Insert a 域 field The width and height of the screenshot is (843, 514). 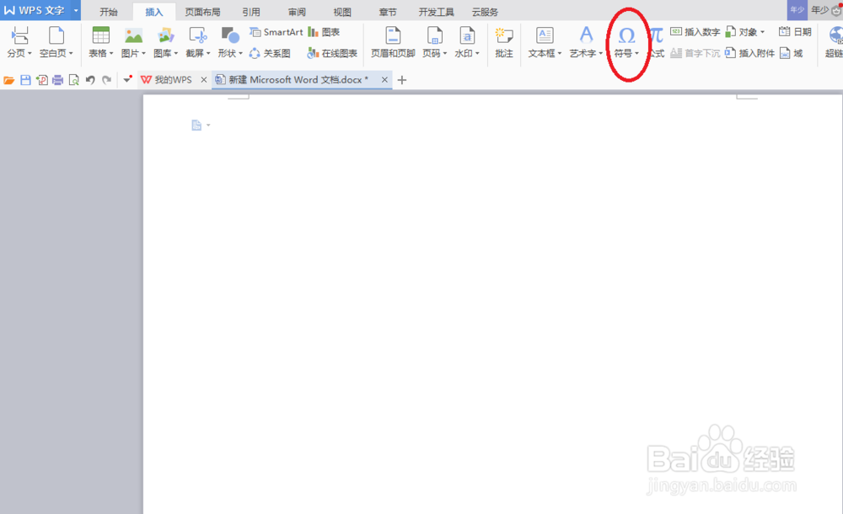(792, 53)
